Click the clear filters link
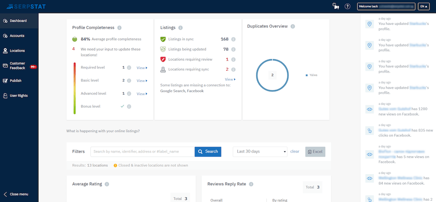 295,151
